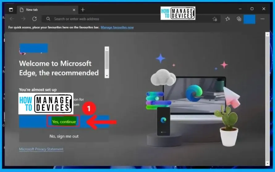
Task: Go forward with the forward arrow
Action: pos(23,19)
